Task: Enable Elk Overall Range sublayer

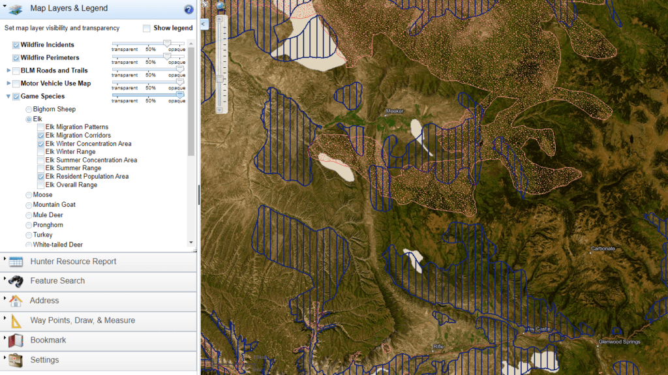Action: coord(41,185)
